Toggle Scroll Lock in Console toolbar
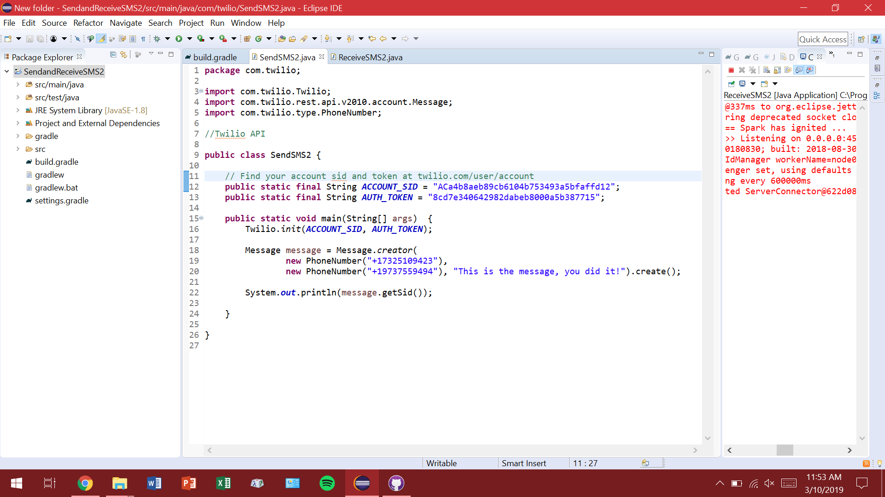This screenshot has width=885, height=497. (777, 70)
